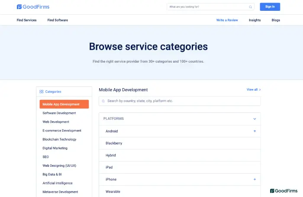Screen dimensions: 303x197
Task: Focus the 'What are you looking for?' search box
Action: pos(210,7)
